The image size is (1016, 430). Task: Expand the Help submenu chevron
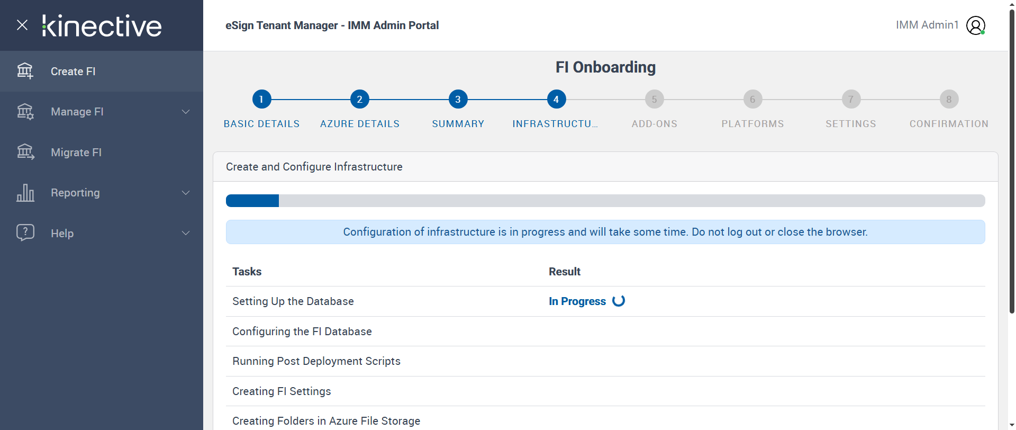coord(186,233)
